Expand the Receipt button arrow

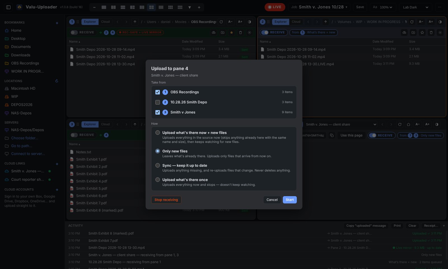click(x=444, y=226)
